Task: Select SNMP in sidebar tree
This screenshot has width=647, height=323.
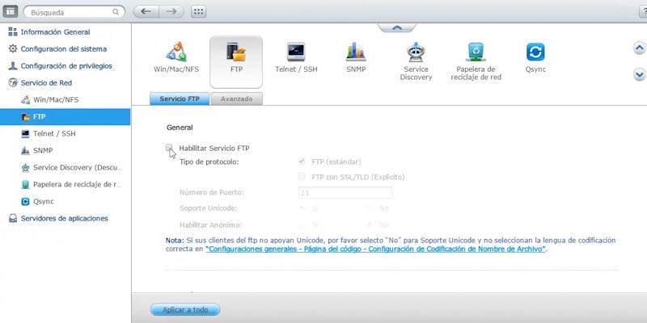Action: 43,151
